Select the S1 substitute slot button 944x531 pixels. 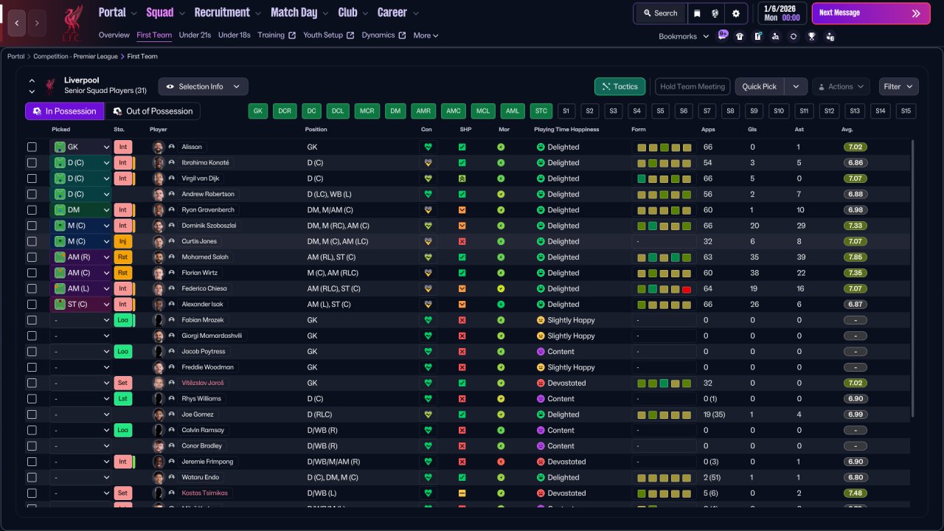566,111
